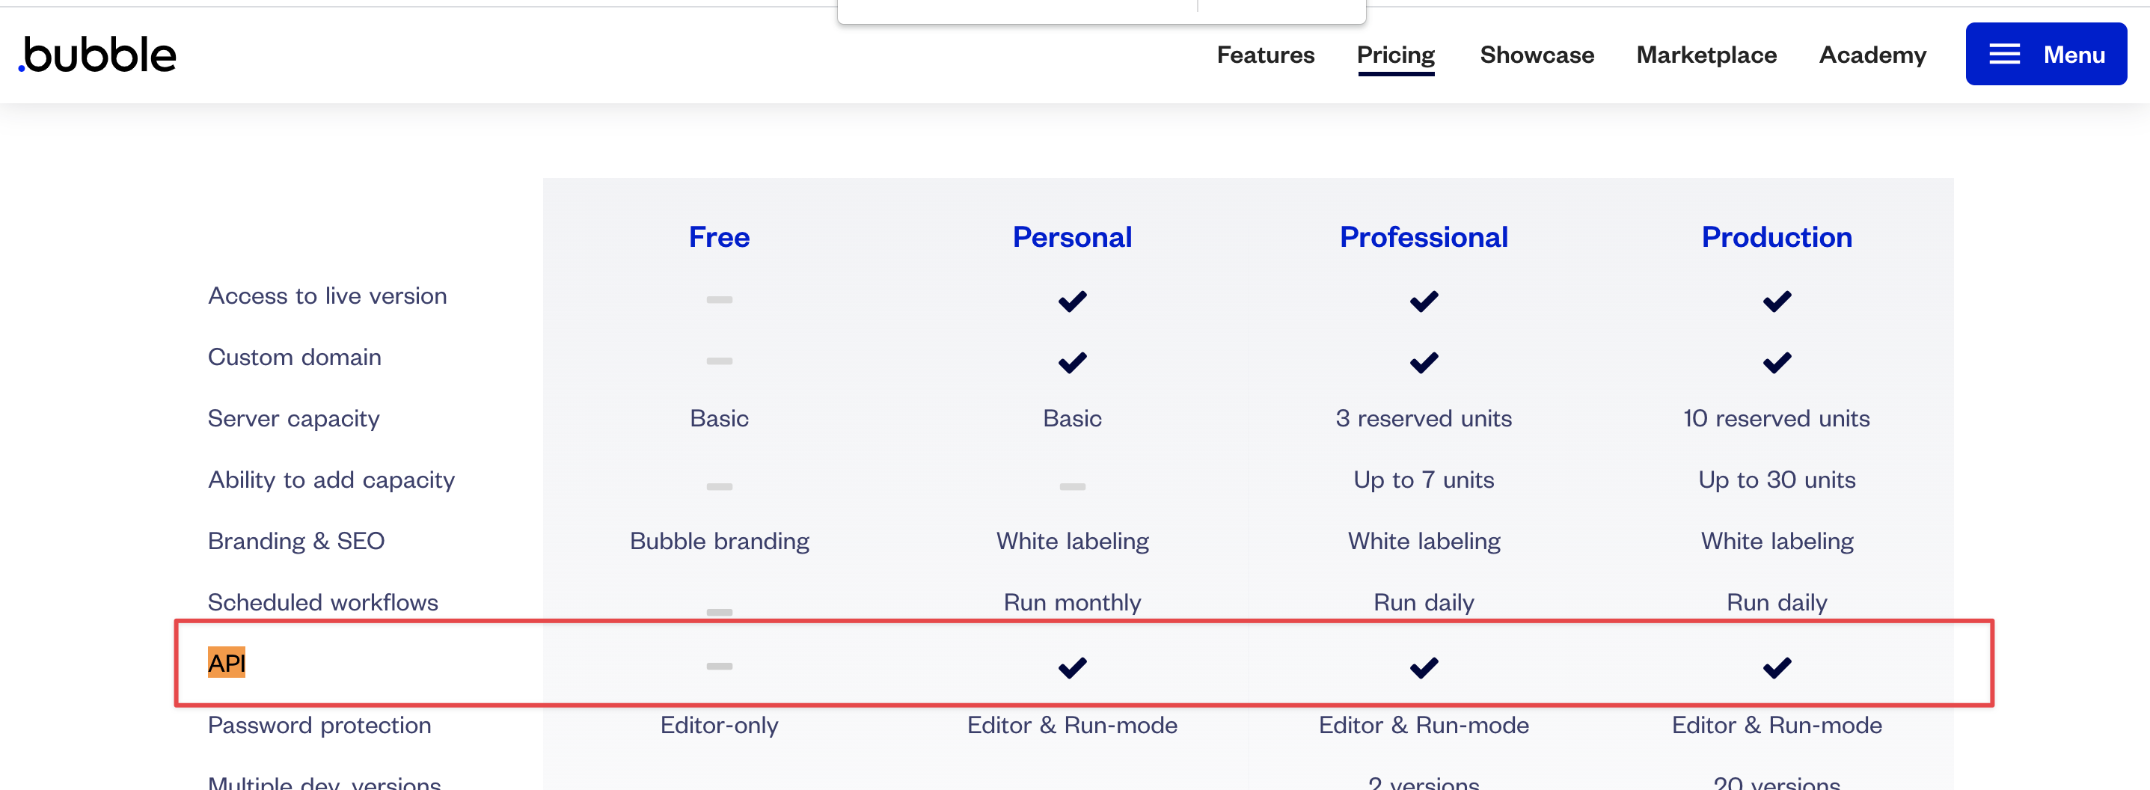Click Personal's Access to live version checkmark
Screen dimensions: 2150x790
1072,300
